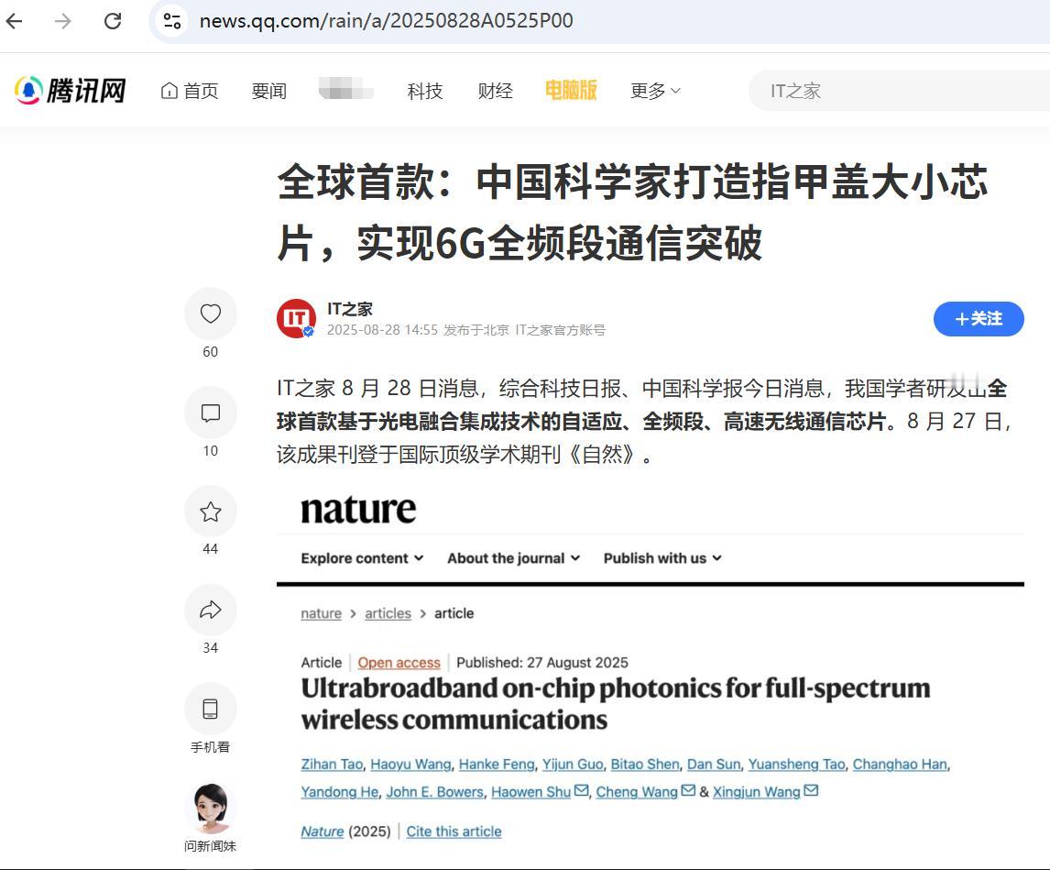Screen dimensions: 1050x870
Task: Click author Bitao Shen link
Action: tap(645, 764)
